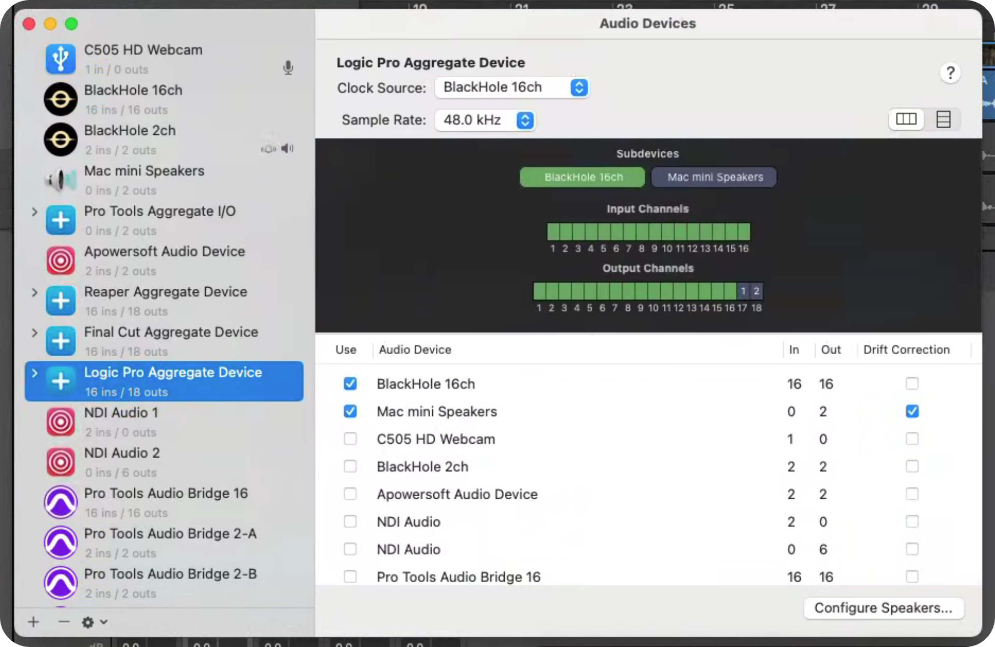
Task: Select Pro Tools Audio Bridge 16 in sidebar
Action: click(164, 502)
